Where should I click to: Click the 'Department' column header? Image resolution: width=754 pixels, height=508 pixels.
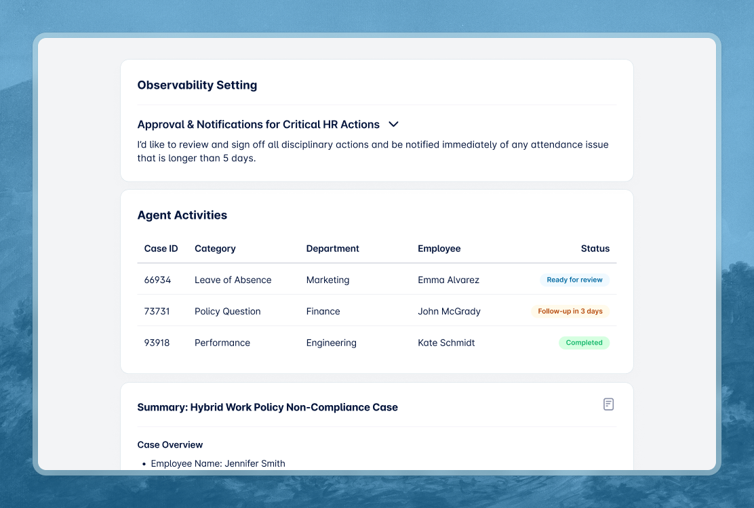(x=332, y=249)
